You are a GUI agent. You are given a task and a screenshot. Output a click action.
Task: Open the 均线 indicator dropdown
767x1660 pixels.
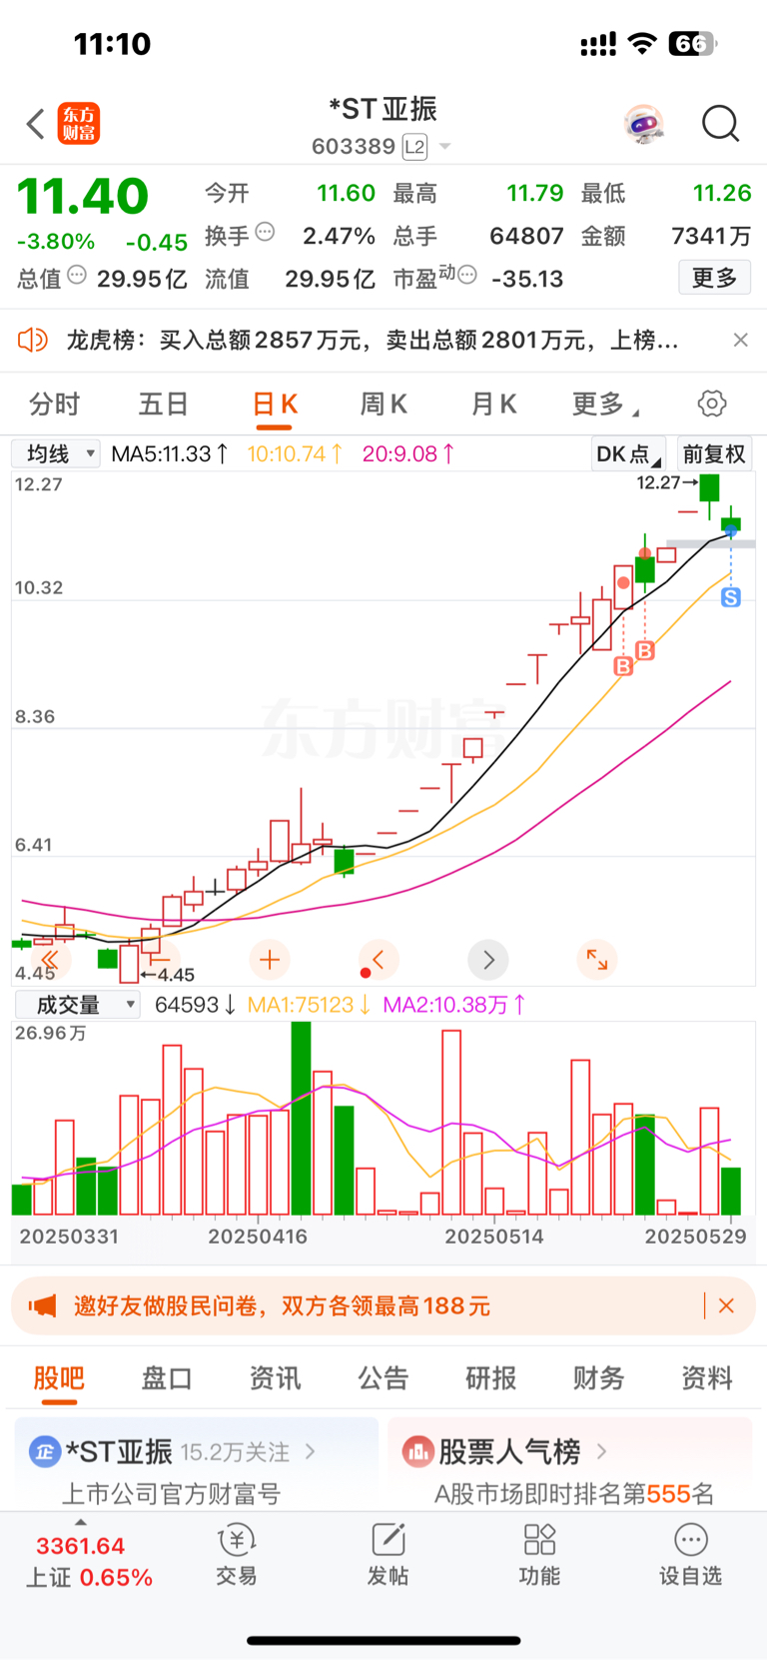(x=56, y=454)
